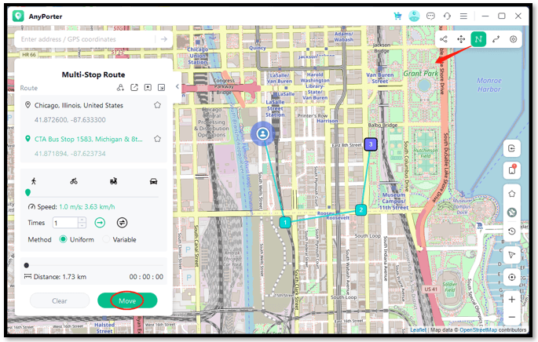Center map on current location
Screen dimensions: 538x342
pos(512,277)
